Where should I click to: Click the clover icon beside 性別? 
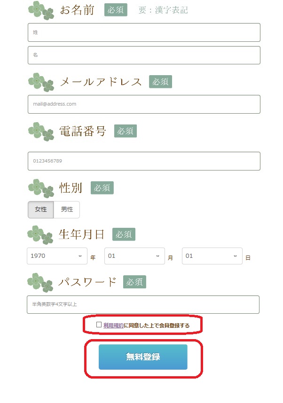tap(41, 188)
